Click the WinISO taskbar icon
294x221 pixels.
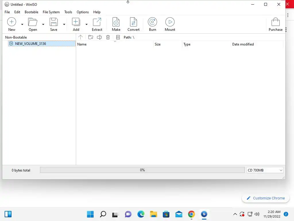point(204,214)
